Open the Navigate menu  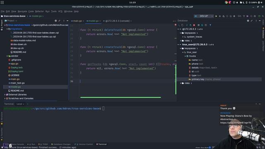(22, 11)
